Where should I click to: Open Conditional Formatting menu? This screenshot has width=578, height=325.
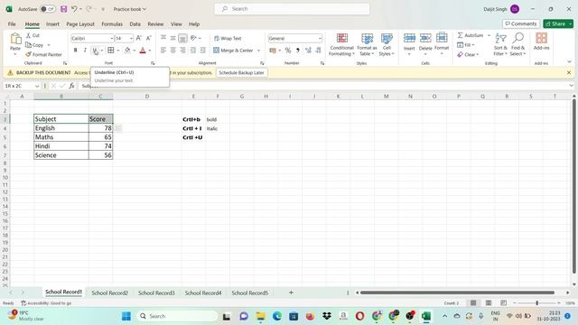pos(341,44)
